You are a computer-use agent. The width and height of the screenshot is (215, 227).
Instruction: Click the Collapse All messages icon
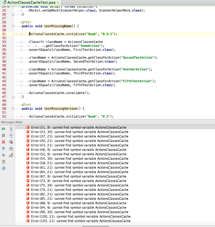11,135
